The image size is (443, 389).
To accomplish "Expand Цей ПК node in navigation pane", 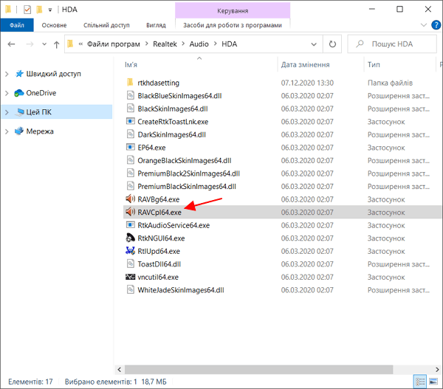I will pyautogui.click(x=7, y=112).
